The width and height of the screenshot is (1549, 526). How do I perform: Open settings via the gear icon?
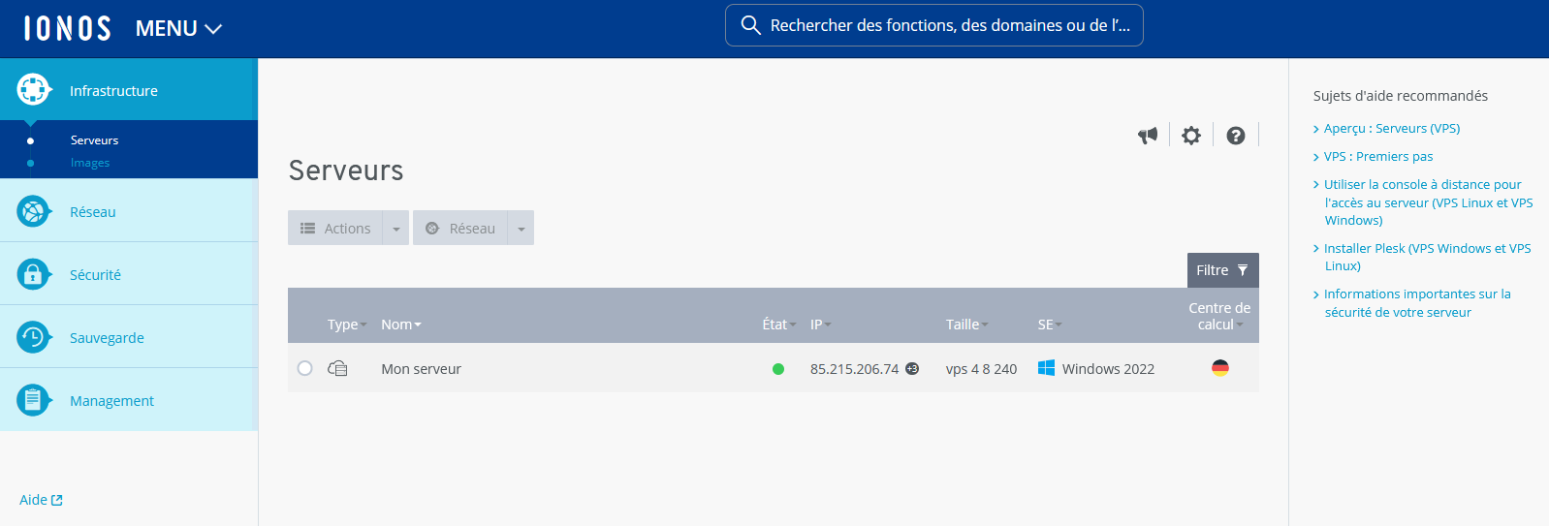click(x=1191, y=136)
